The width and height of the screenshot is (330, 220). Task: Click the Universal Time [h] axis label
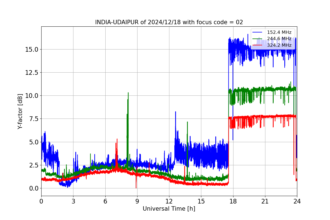[x=169, y=209]
